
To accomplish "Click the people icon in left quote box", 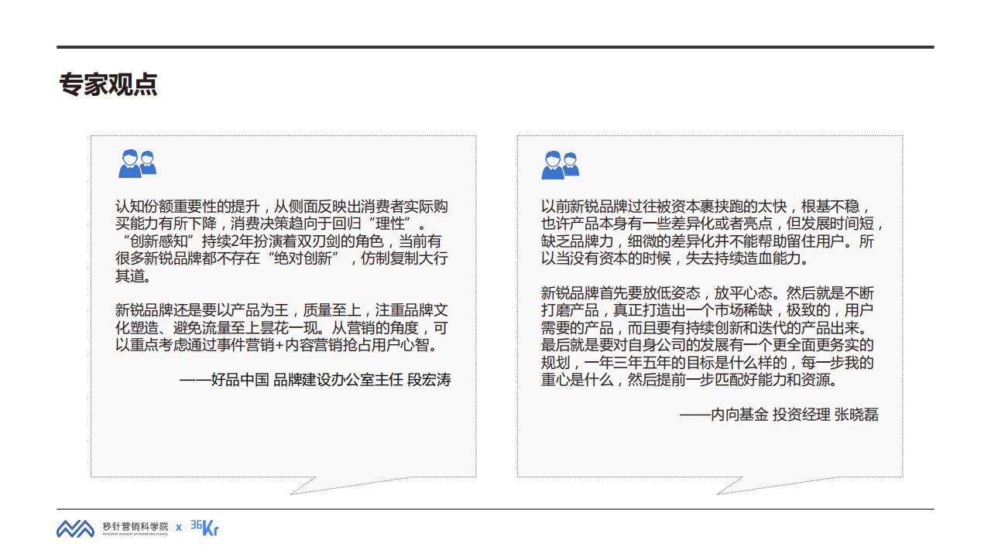I will (x=137, y=163).
